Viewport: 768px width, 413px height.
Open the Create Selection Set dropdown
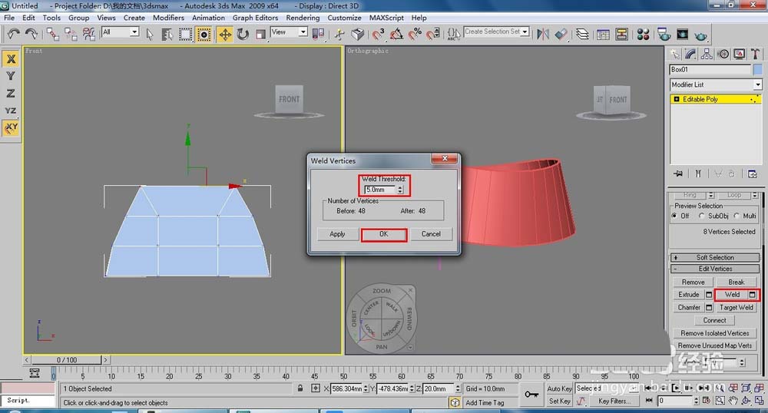click(496, 31)
